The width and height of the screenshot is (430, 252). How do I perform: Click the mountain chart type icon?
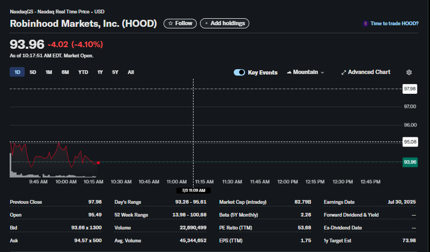pyautogui.click(x=289, y=72)
